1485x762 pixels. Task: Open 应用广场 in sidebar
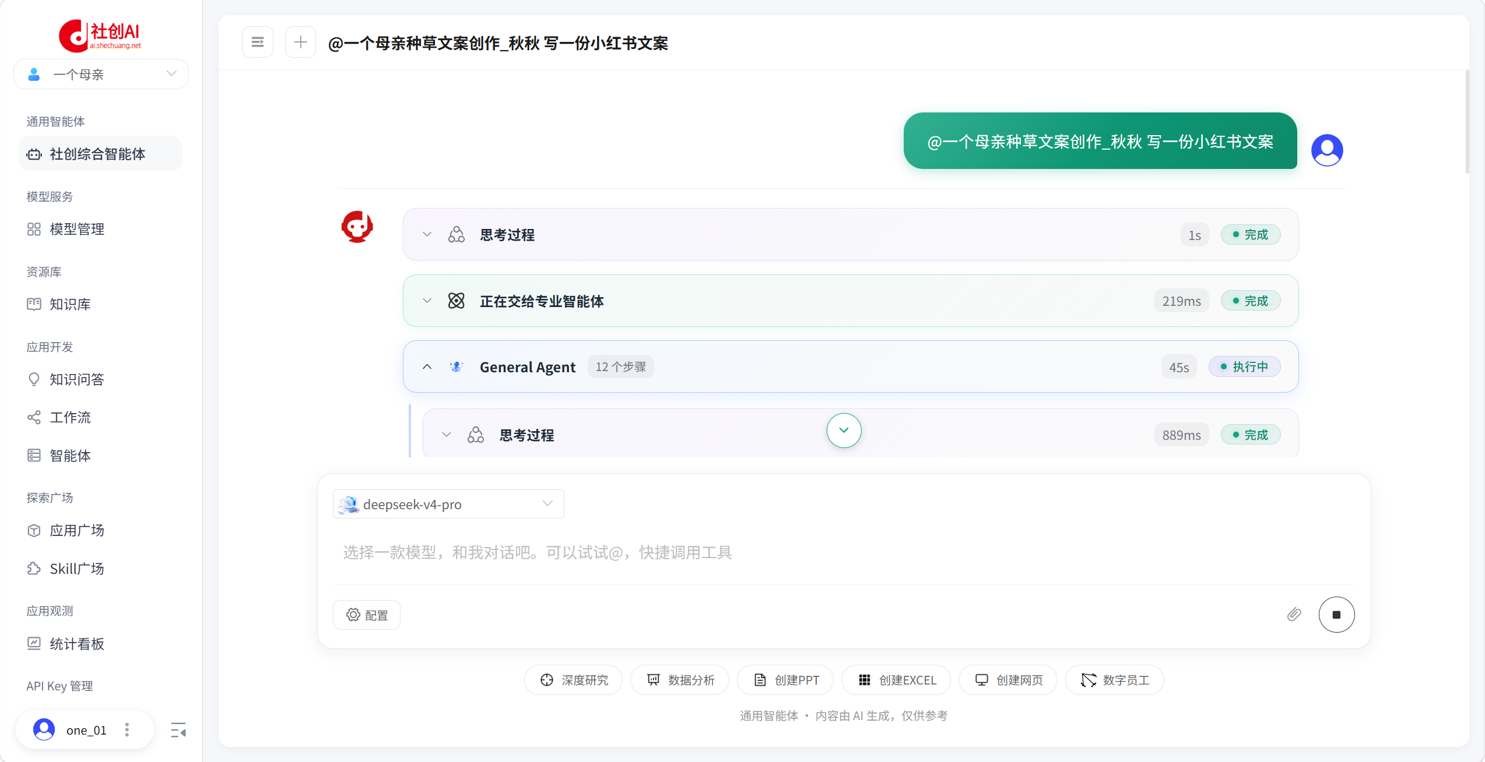click(x=100, y=530)
